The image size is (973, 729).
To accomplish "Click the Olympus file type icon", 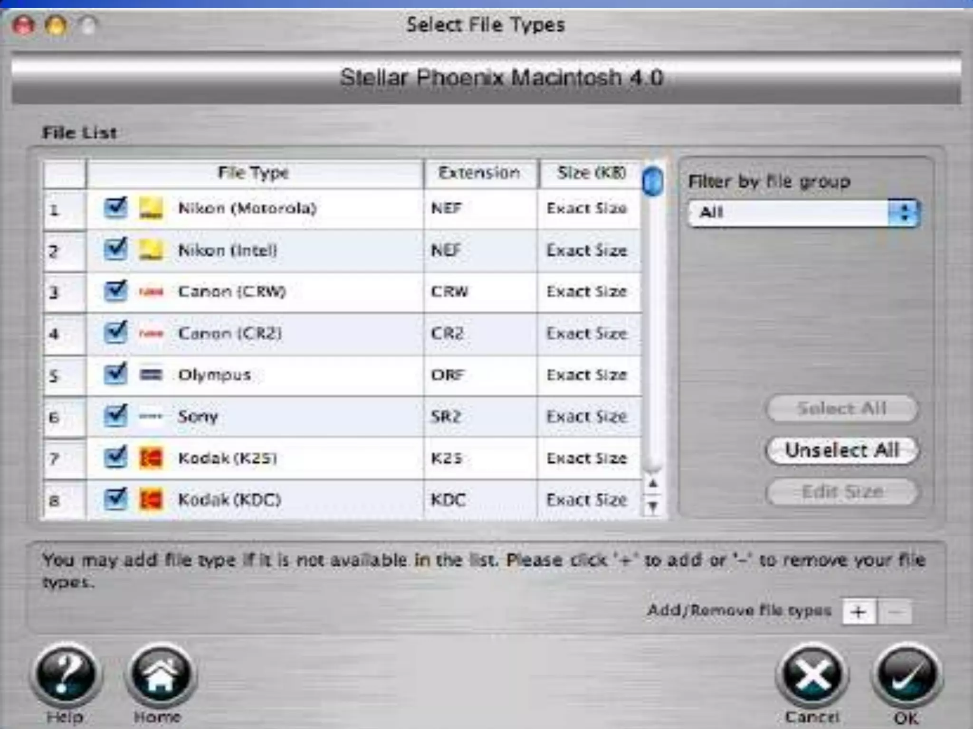I will (x=151, y=375).
